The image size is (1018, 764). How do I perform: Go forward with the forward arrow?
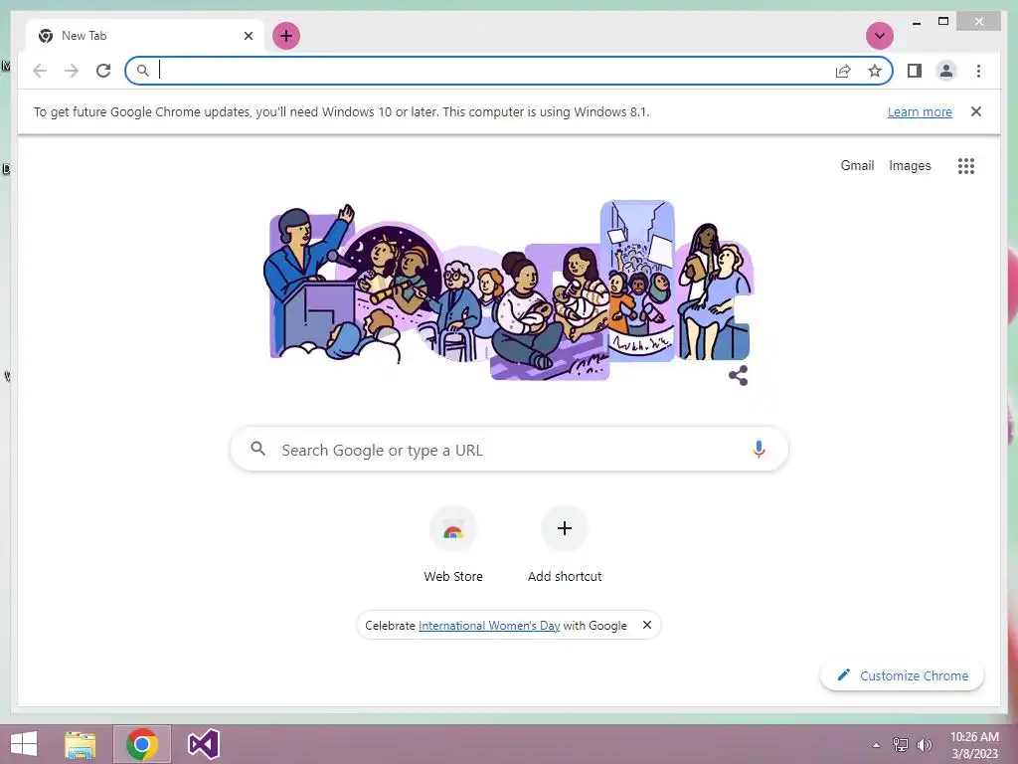click(72, 71)
